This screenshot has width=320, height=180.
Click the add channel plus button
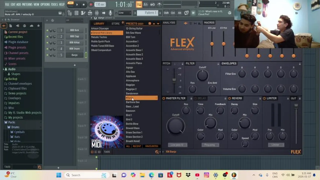75,65
